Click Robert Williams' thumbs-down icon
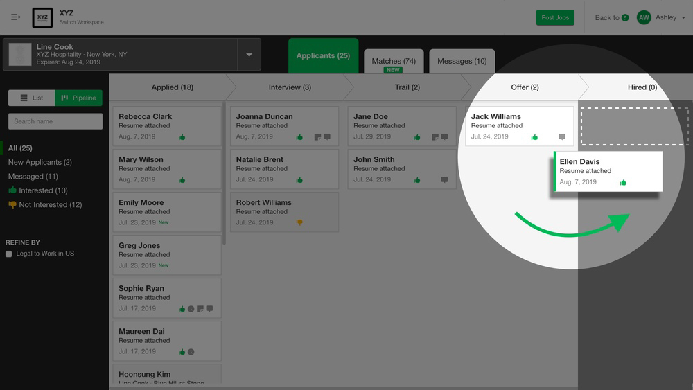Screen dimensions: 693x390 [299, 222]
